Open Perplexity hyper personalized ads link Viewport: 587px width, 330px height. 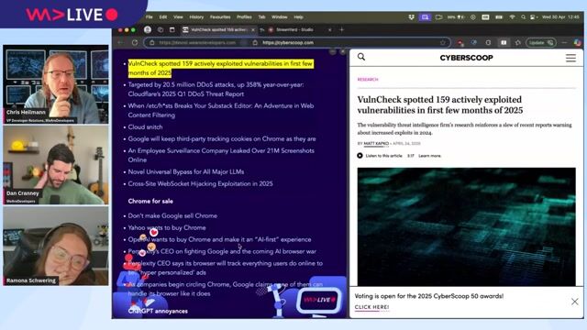(225, 268)
